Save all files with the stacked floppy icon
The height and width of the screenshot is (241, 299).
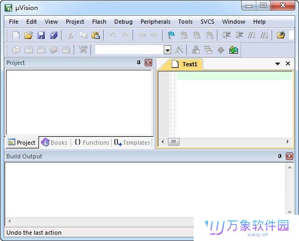point(54,35)
